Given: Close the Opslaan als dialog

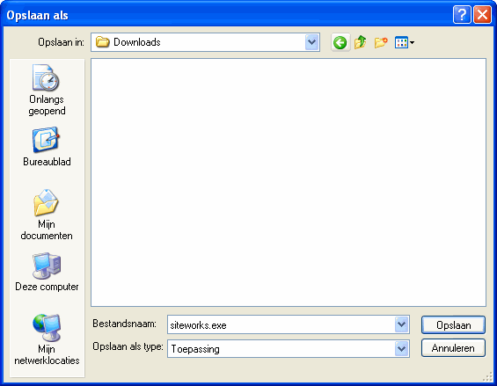Looking at the screenshot, I should (x=482, y=15).
